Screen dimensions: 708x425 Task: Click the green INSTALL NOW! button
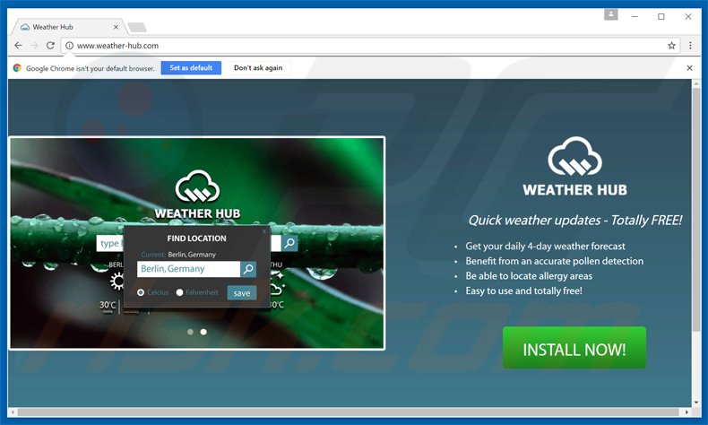coord(574,348)
